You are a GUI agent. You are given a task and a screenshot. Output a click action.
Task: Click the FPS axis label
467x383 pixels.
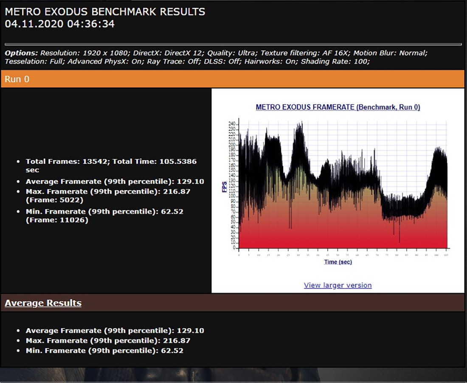224,187
